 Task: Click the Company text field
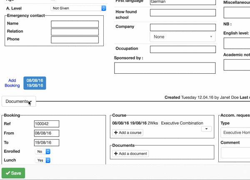(x=183, y=27)
